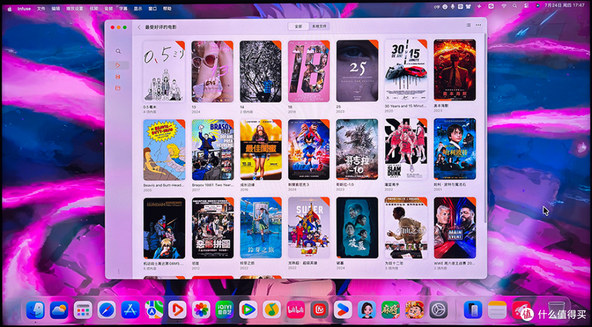
Task: Open the 播放设置 menu
Action: click(75, 8)
